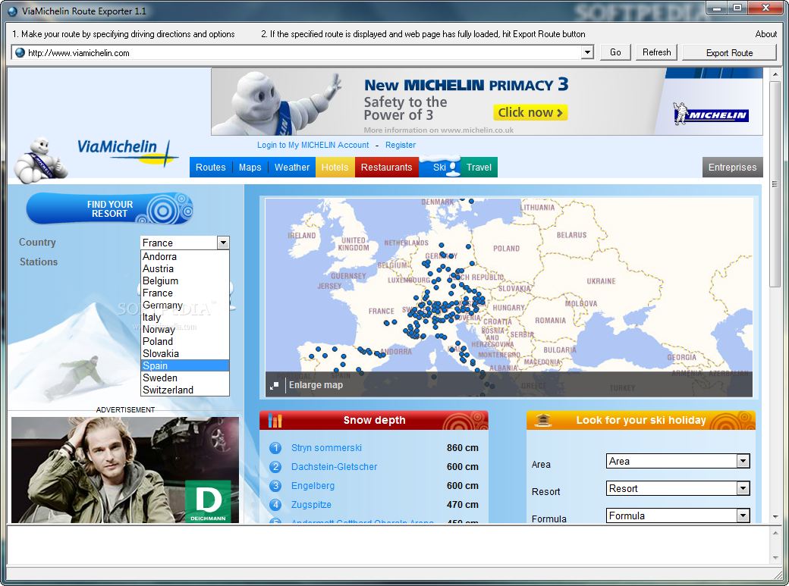Choose France from the country list
Image resolution: width=789 pixels, height=586 pixels.
coord(184,293)
